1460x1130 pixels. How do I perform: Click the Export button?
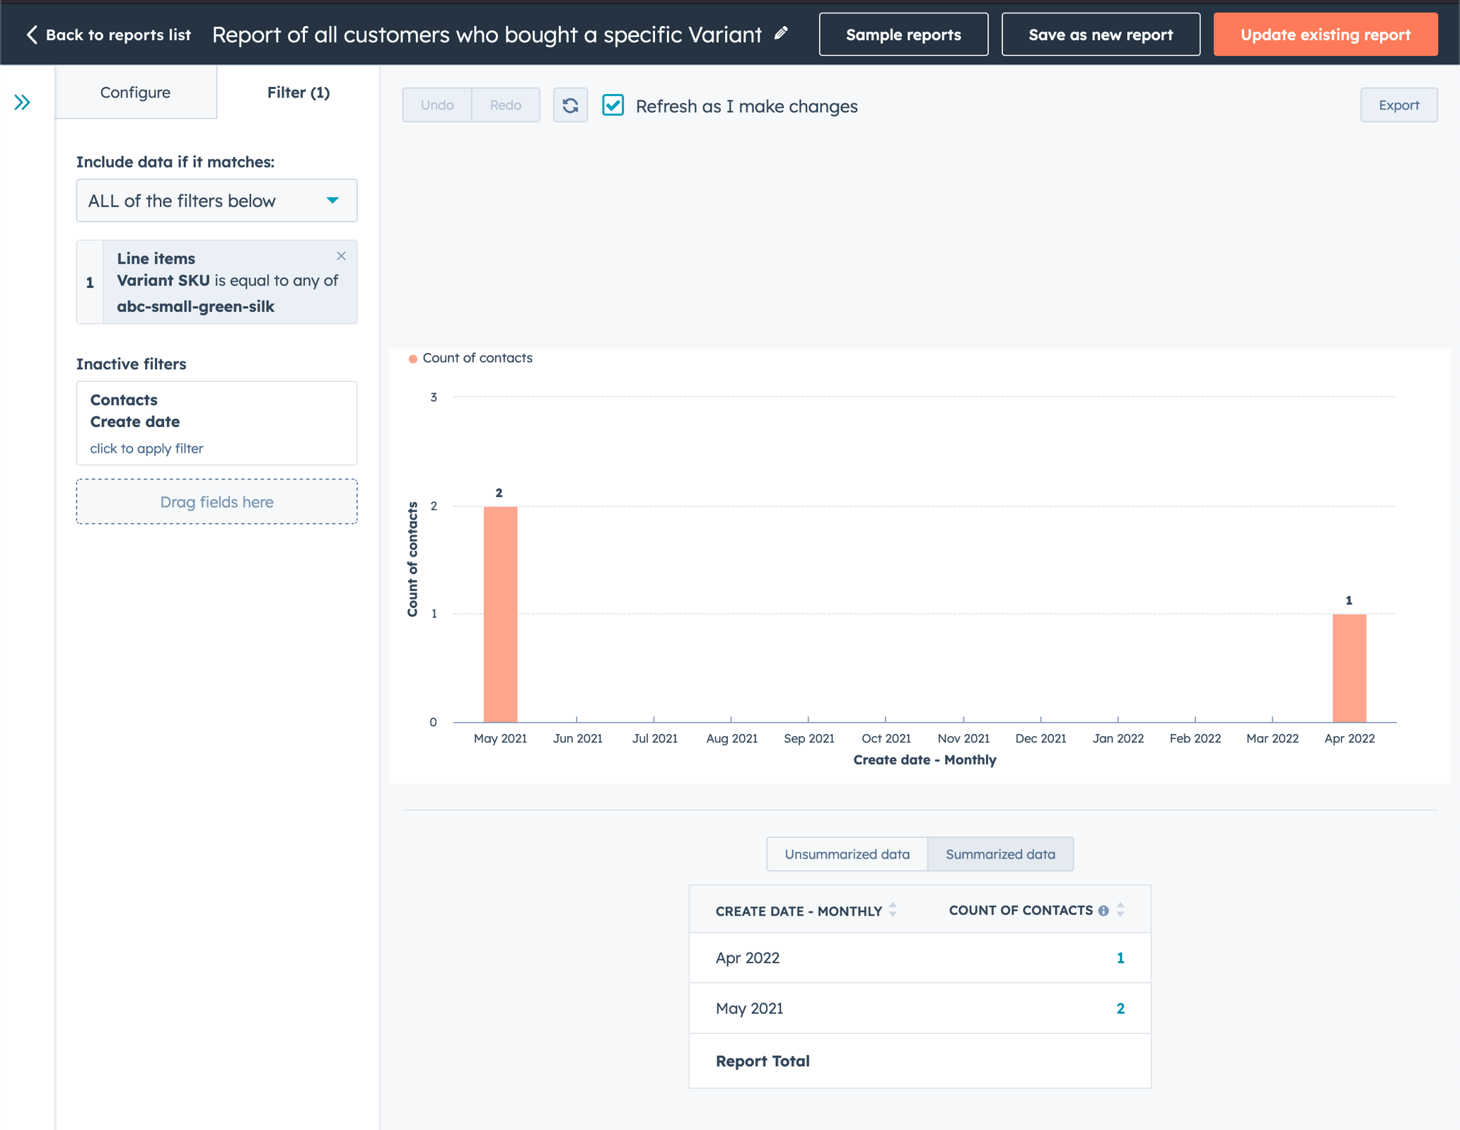point(1398,105)
